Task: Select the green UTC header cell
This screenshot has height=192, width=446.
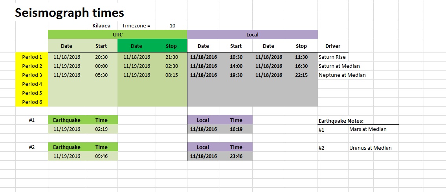Action: [117, 34]
